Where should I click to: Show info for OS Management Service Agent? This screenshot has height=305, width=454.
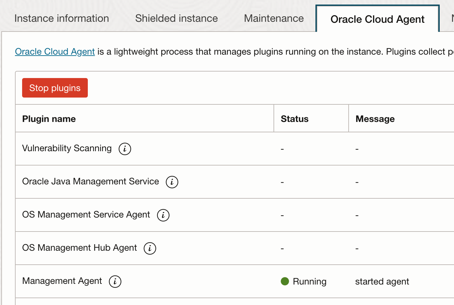point(163,215)
